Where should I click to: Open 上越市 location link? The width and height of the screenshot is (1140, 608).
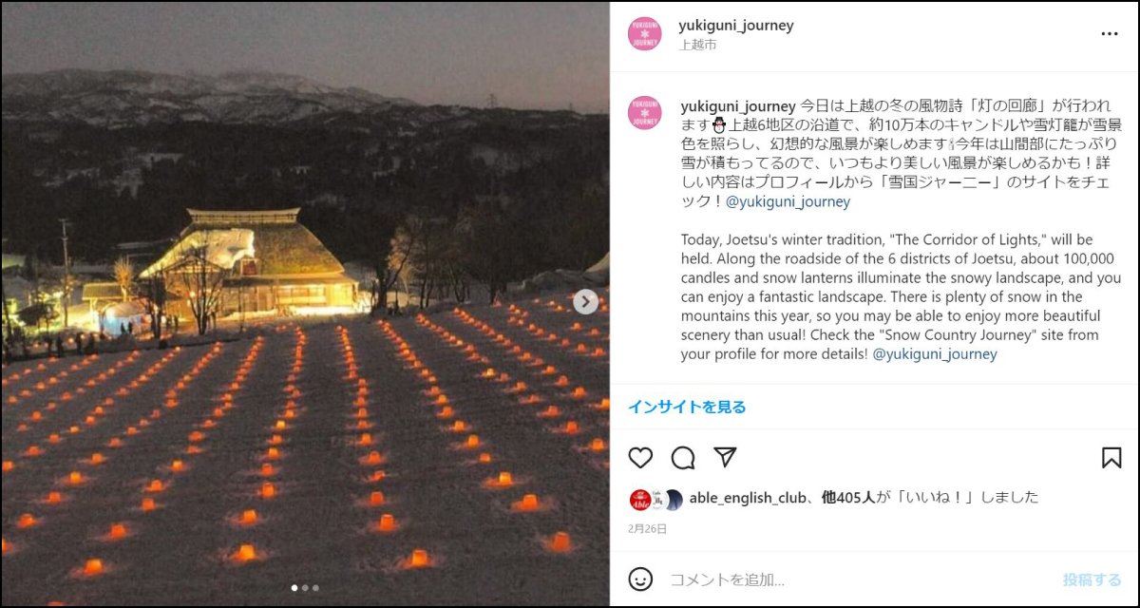point(697,45)
